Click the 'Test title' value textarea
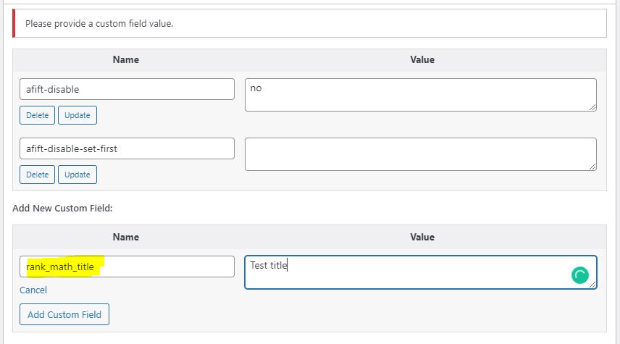Screen dimensions: 620x344 tap(421, 272)
